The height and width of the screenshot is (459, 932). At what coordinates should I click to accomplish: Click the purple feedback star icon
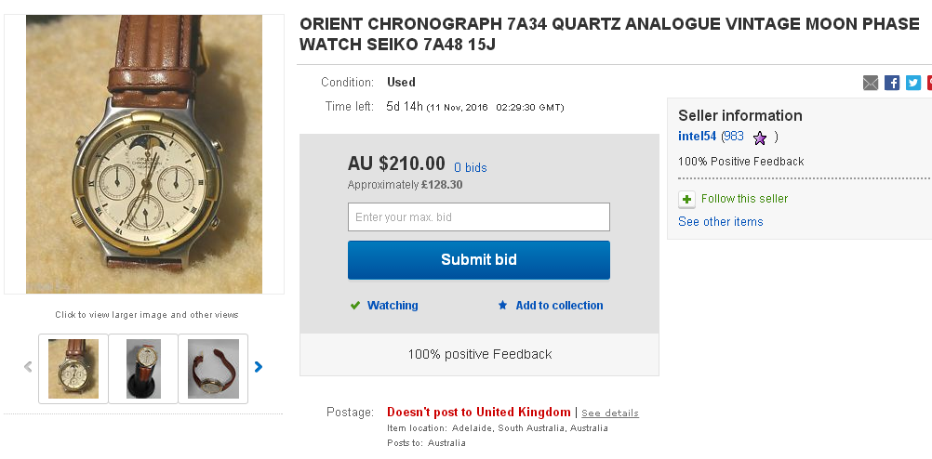(x=760, y=138)
